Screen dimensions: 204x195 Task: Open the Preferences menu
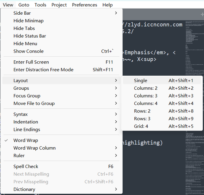coord(85,5)
